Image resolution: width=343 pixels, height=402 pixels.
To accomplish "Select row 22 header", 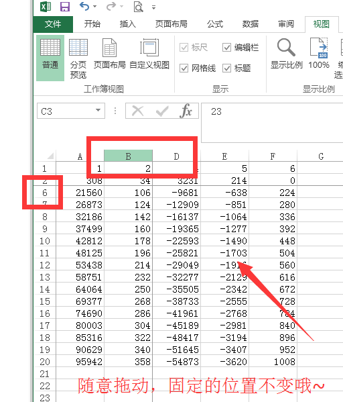I will click(x=44, y=386).
